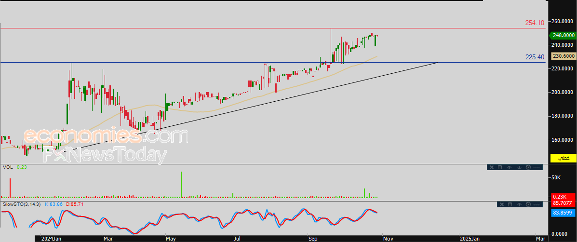Image resolution: width=577 pixels, height=242 pixels.
Task: Maximize the SlowSTO indicator panel
Action: pos(510,204)
